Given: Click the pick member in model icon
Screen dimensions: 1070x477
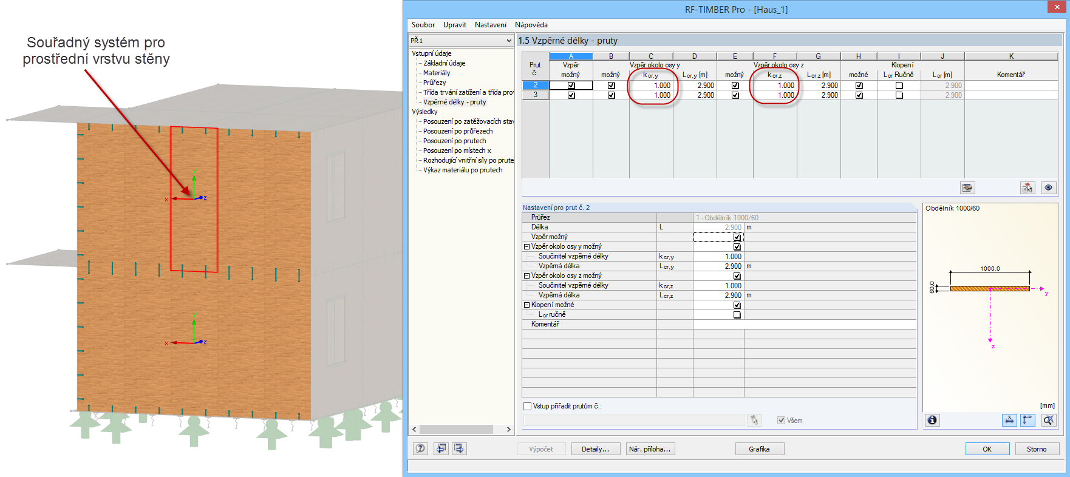Looking at the screenshot, I should click(1027, 188).
